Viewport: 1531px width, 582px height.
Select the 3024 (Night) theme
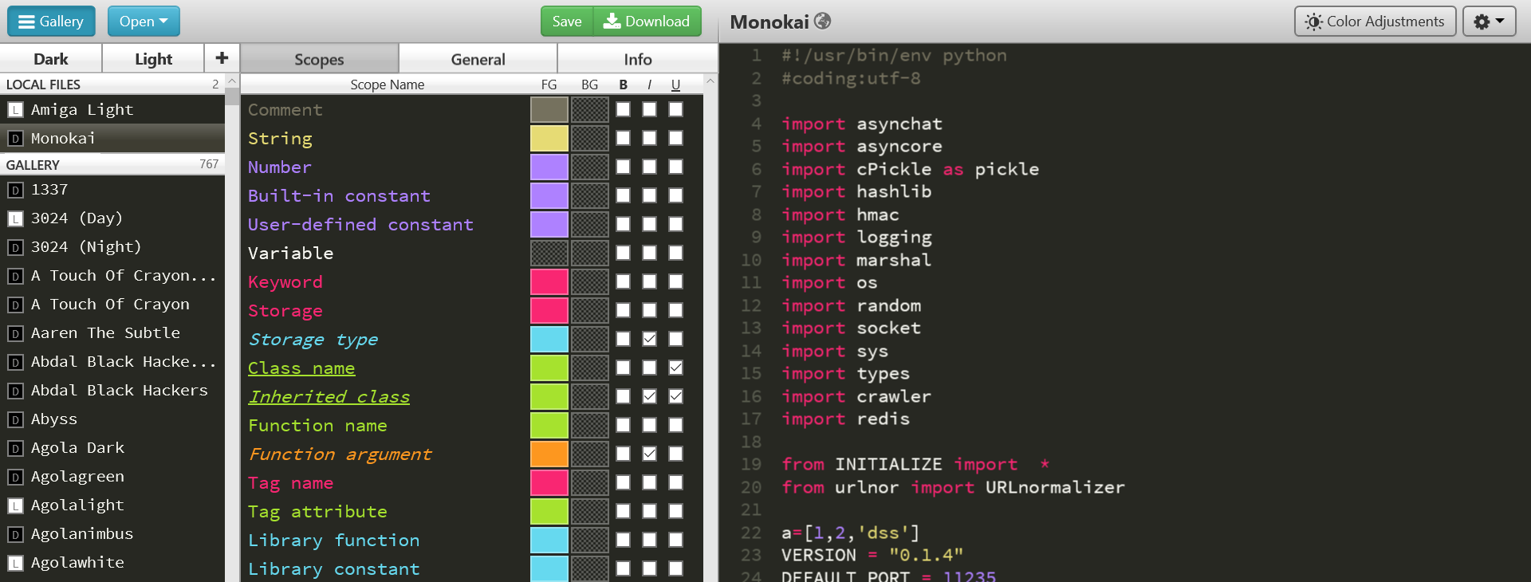click(x=112, y=246)
